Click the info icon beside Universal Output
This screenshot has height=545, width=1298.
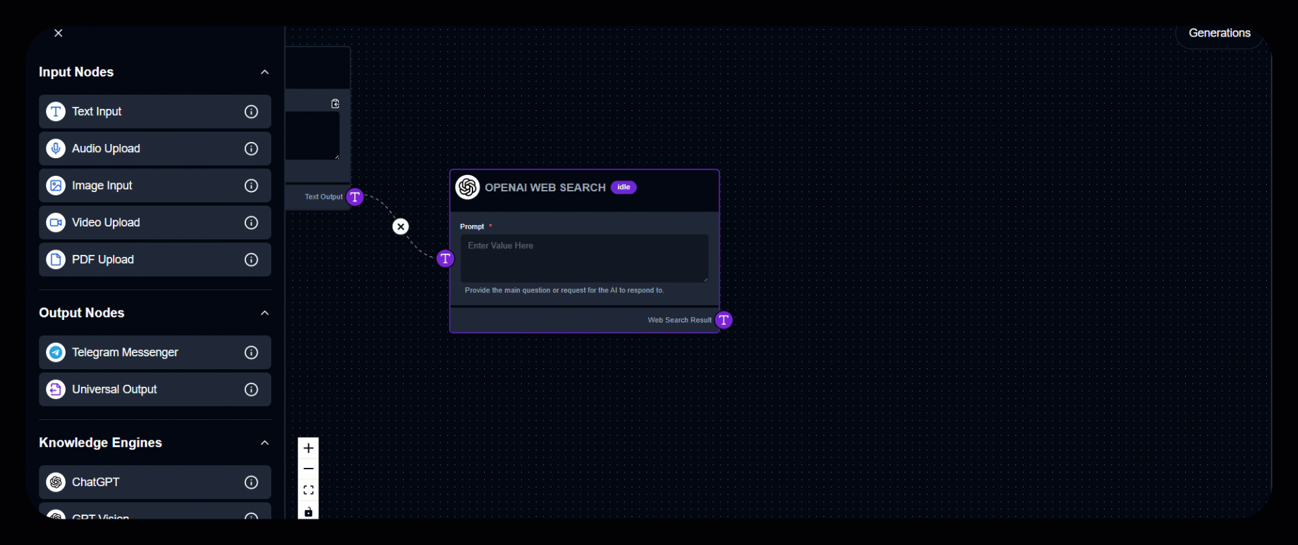pyautogui.click(x=251, y=389)
